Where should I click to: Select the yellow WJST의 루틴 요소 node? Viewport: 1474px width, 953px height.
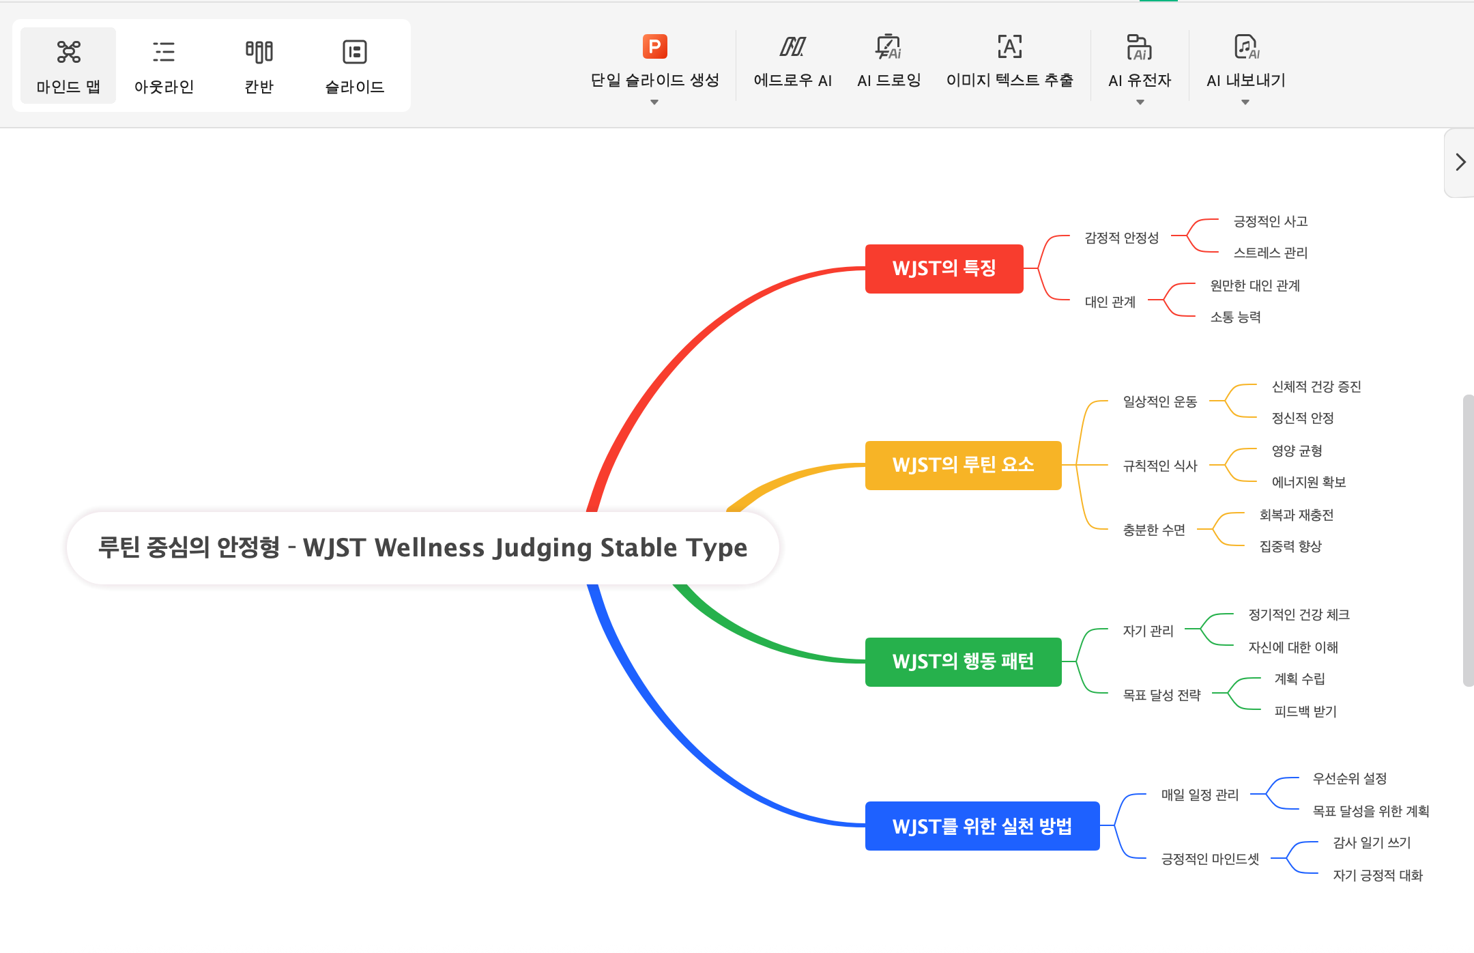click(x=964, y=465)
